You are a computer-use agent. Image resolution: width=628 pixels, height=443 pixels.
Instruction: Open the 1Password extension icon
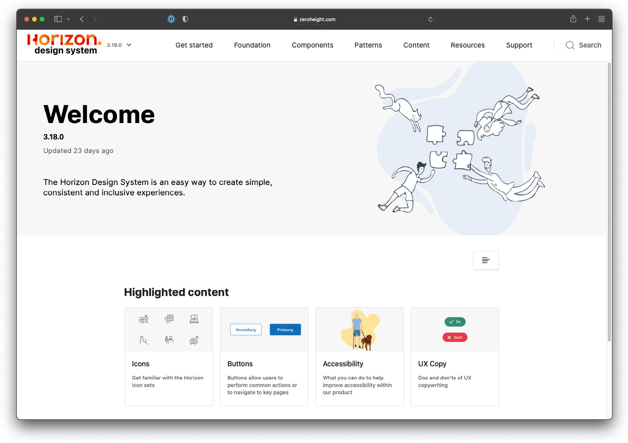tap(171, 19)
